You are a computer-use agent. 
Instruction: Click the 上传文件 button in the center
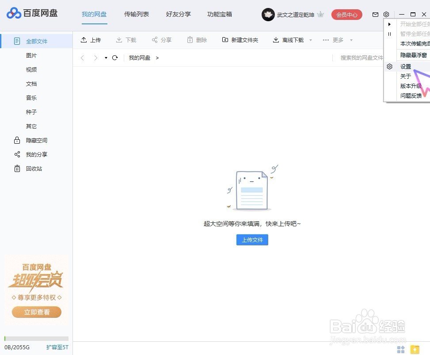click(x=252, y=240)
